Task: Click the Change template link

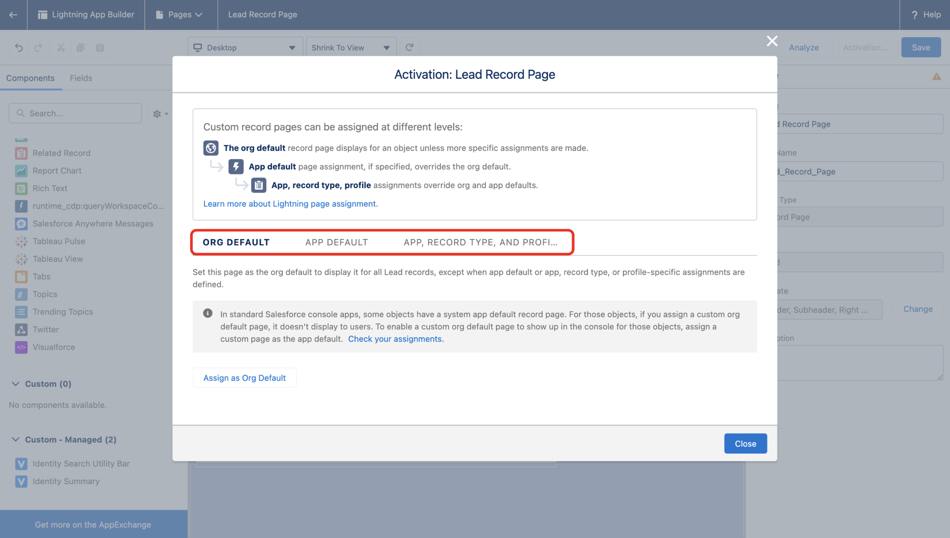Action: (918, 309)
